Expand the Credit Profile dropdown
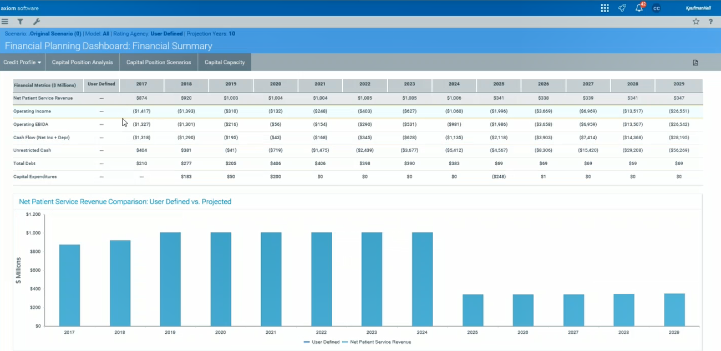The height and width of the screenshot is (351, 721). (23, 62)
